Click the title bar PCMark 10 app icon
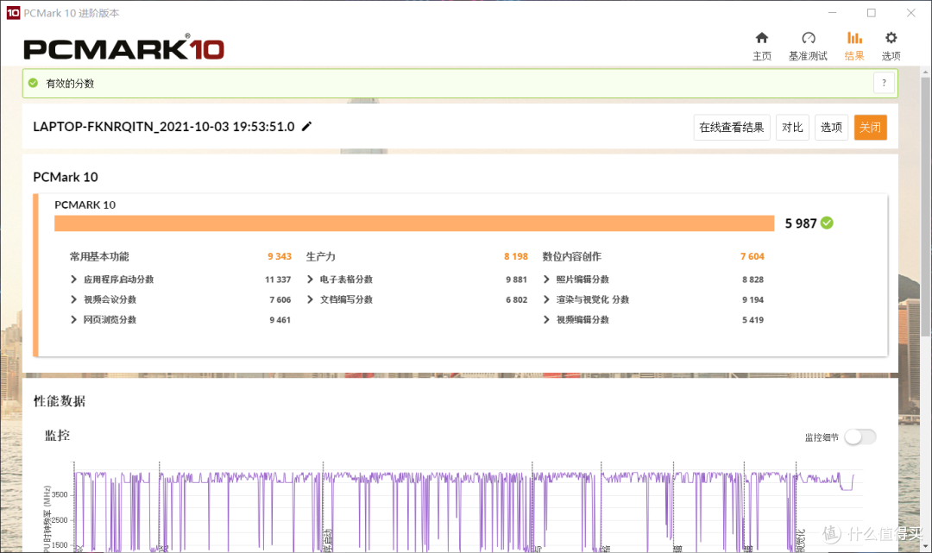Screen dimensions: 932x553 pyautogui.click(x=13, y=12)
